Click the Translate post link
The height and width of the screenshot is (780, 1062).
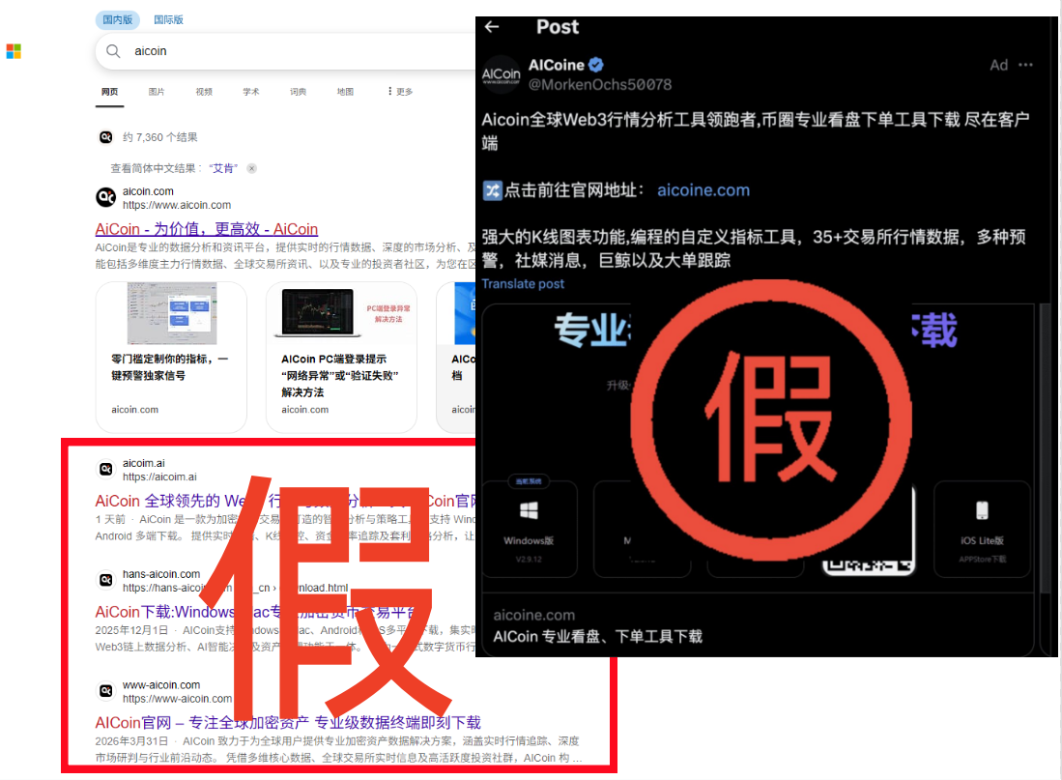click(523, 283)
